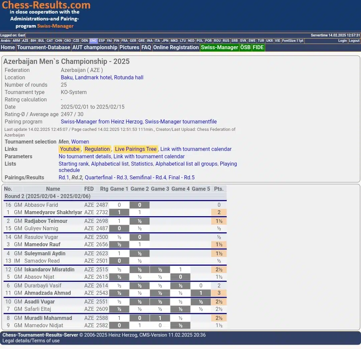Change FontSize:11pt setting
This screenshot has width=361, height=349.
[292, 41]
